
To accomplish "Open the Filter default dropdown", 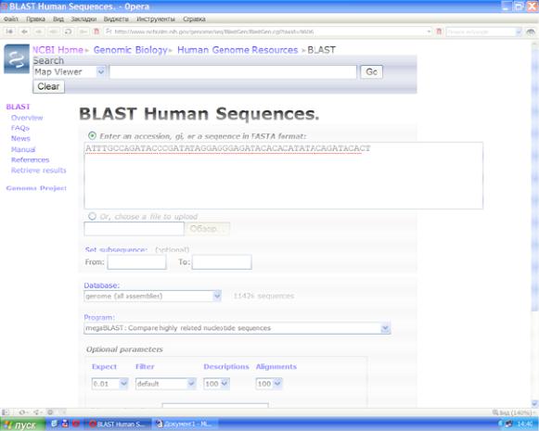I will point(191,383).
